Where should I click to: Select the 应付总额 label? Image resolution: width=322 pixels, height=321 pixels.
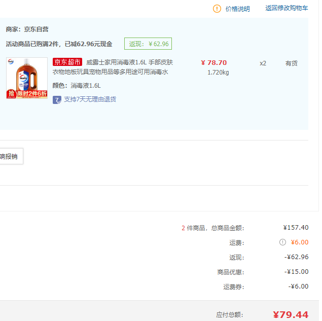click(230, 315)
